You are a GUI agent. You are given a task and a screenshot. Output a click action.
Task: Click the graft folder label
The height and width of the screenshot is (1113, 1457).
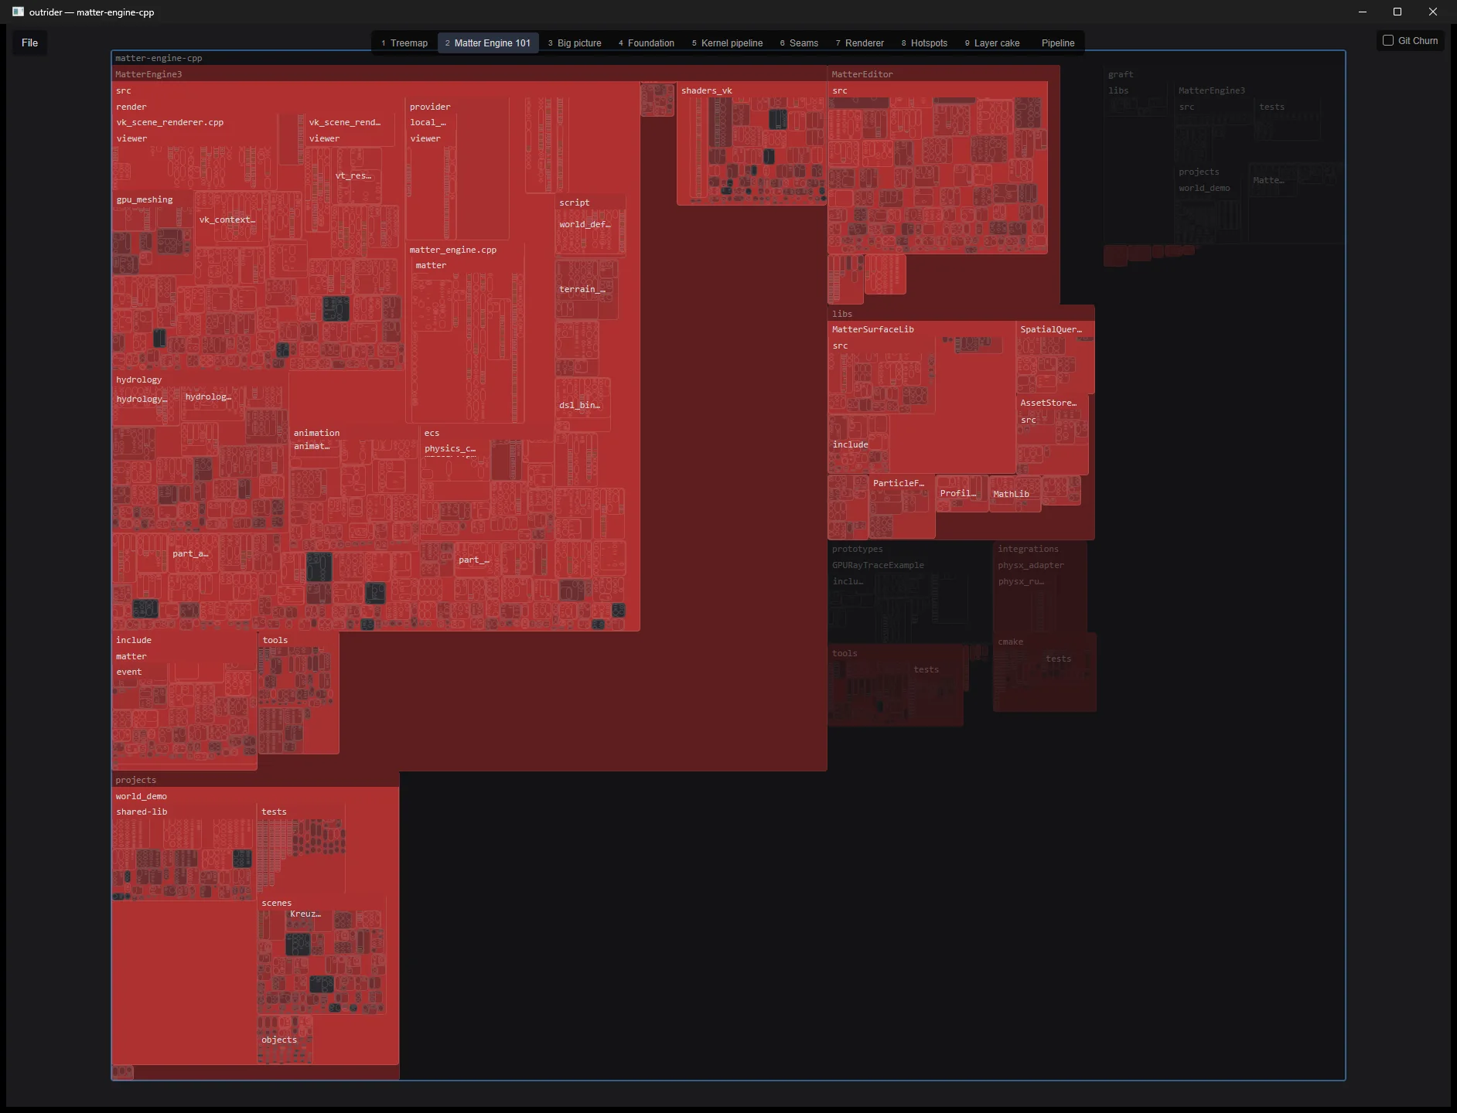point(1121,74)
